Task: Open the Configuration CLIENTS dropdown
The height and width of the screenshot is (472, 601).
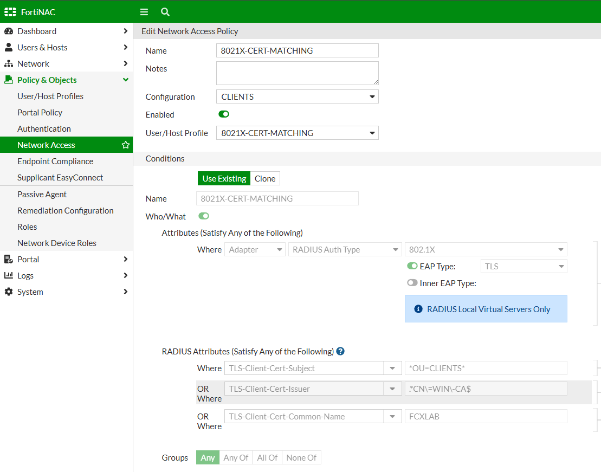Action: pos(298,96)
